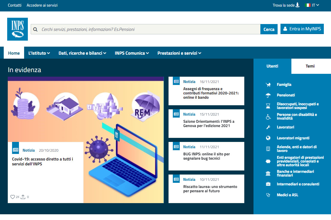Expand the INPS Comunica menu
Viewport: 331px width, 220px height.
coord(132,53)
